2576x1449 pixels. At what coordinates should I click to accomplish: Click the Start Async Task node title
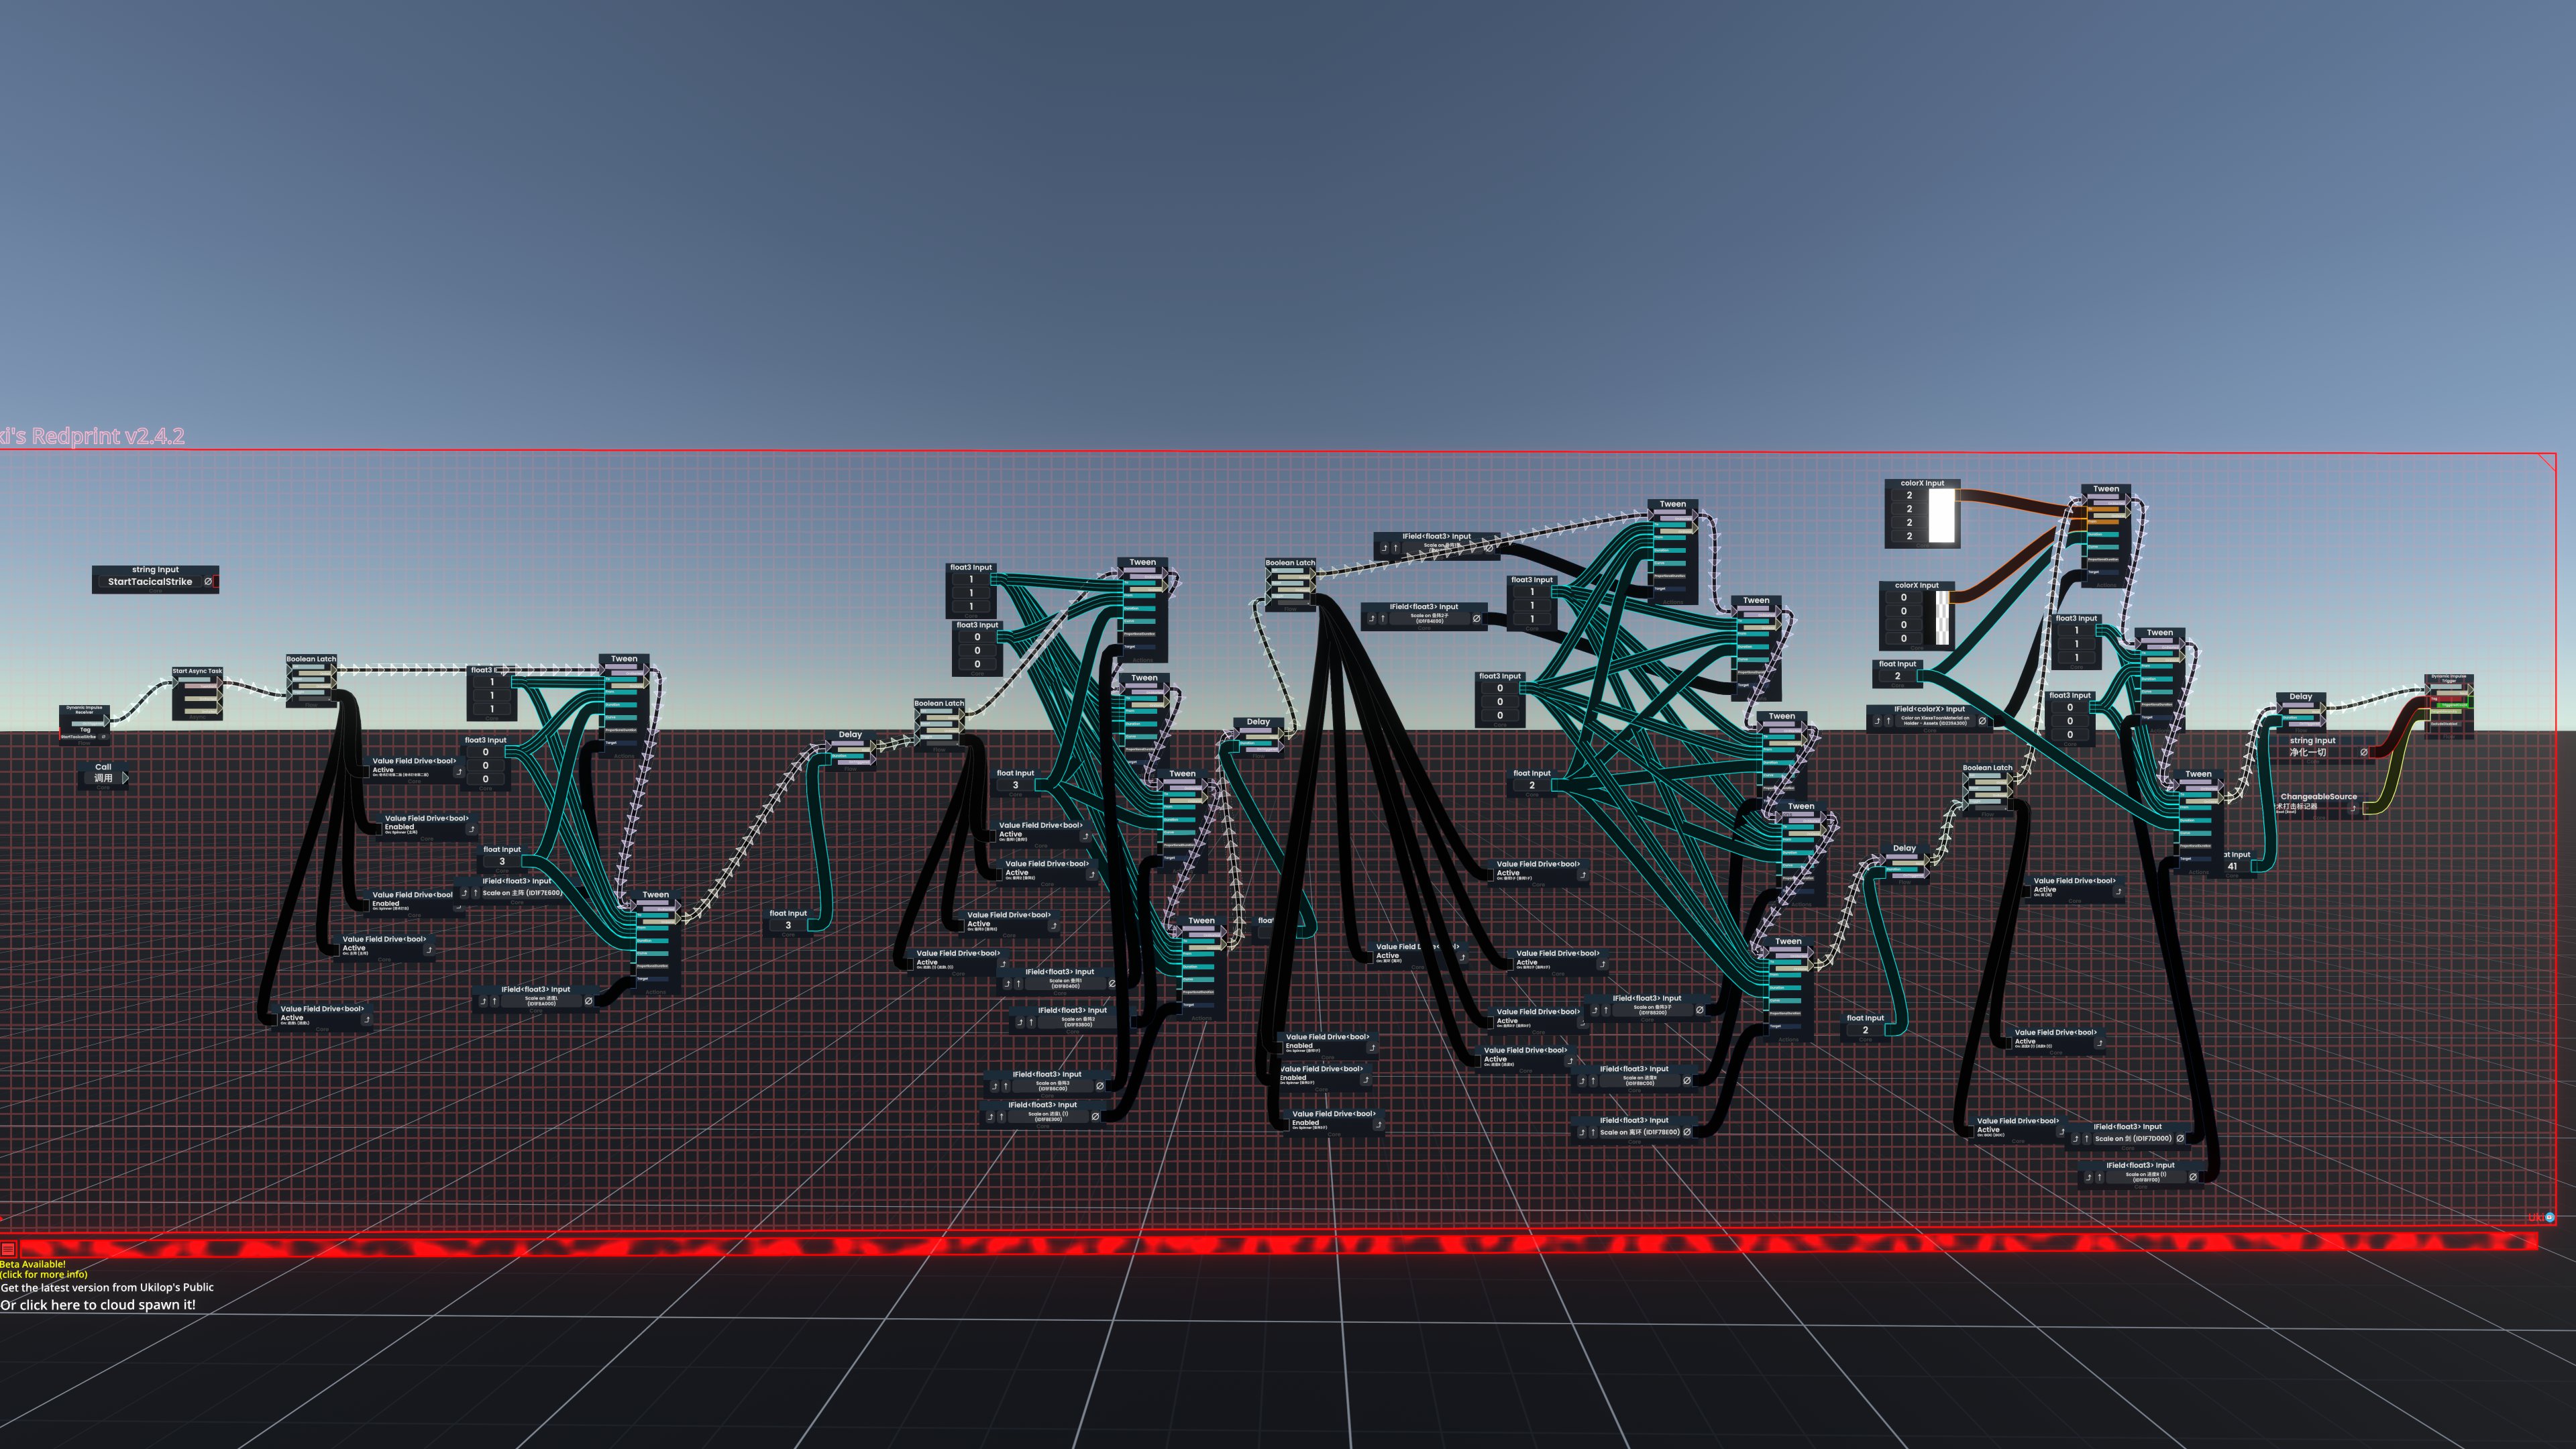pyautogui.click(x=197, y=671)
